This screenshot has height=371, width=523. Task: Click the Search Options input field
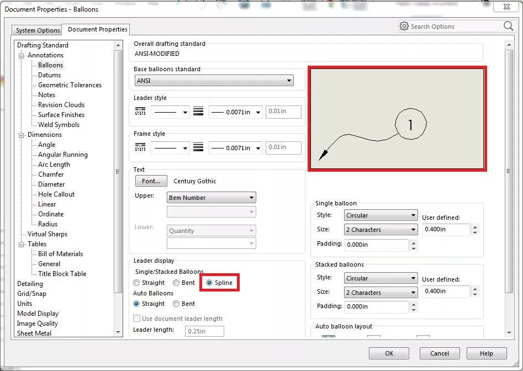point(456,26)
